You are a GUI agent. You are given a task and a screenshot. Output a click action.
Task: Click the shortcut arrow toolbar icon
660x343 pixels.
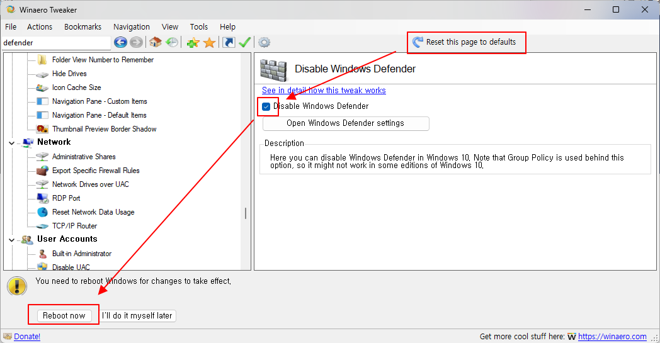pos(229,43)
